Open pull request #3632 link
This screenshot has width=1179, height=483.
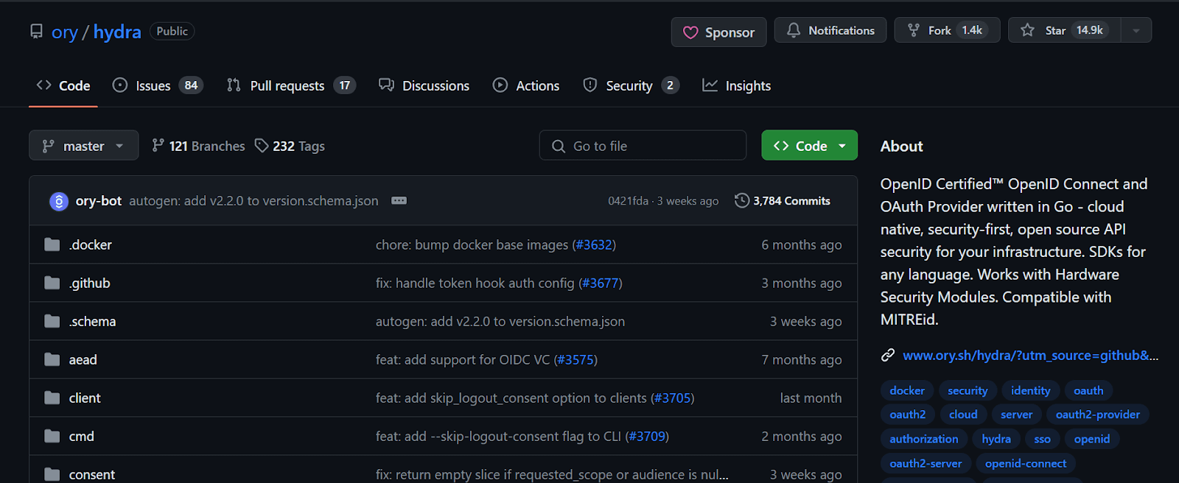tap(594, 245)
